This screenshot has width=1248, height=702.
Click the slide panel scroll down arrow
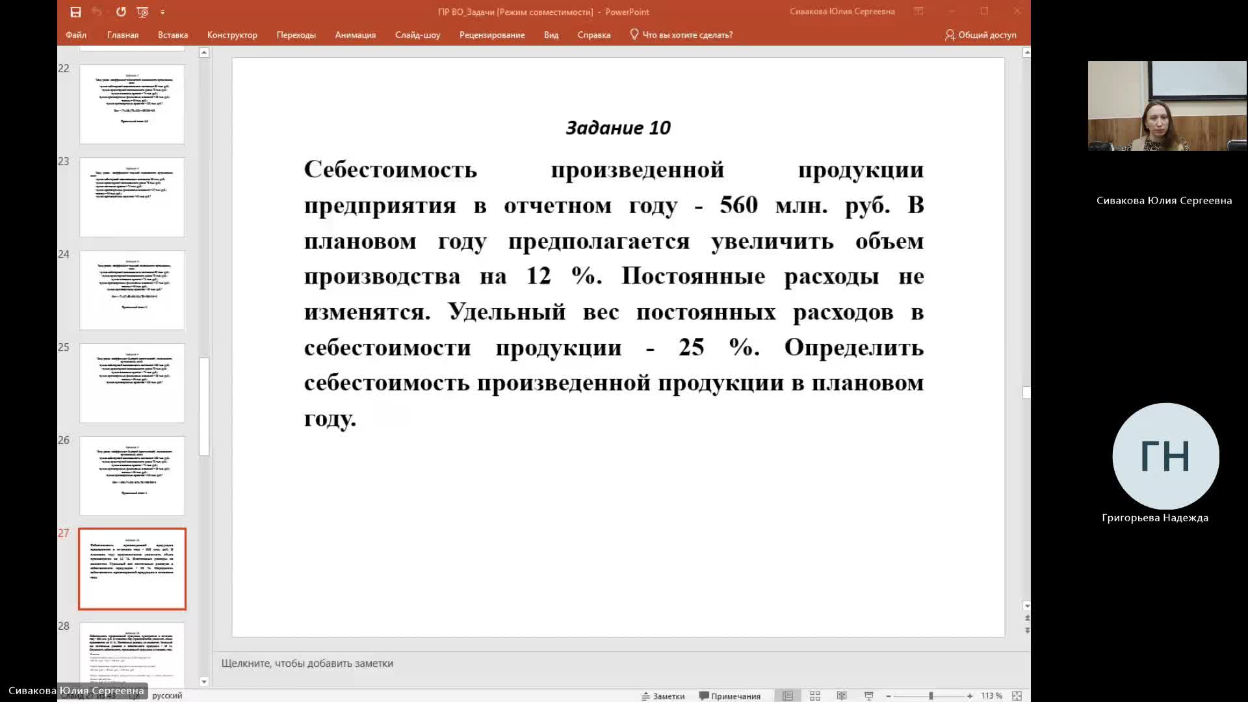pyautogui.click(x=204, y=682)
